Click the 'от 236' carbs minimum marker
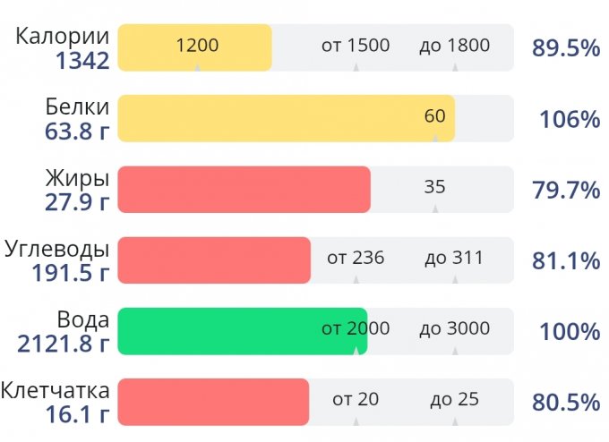This screenshot has width=609, height=442. coord(356,258)
